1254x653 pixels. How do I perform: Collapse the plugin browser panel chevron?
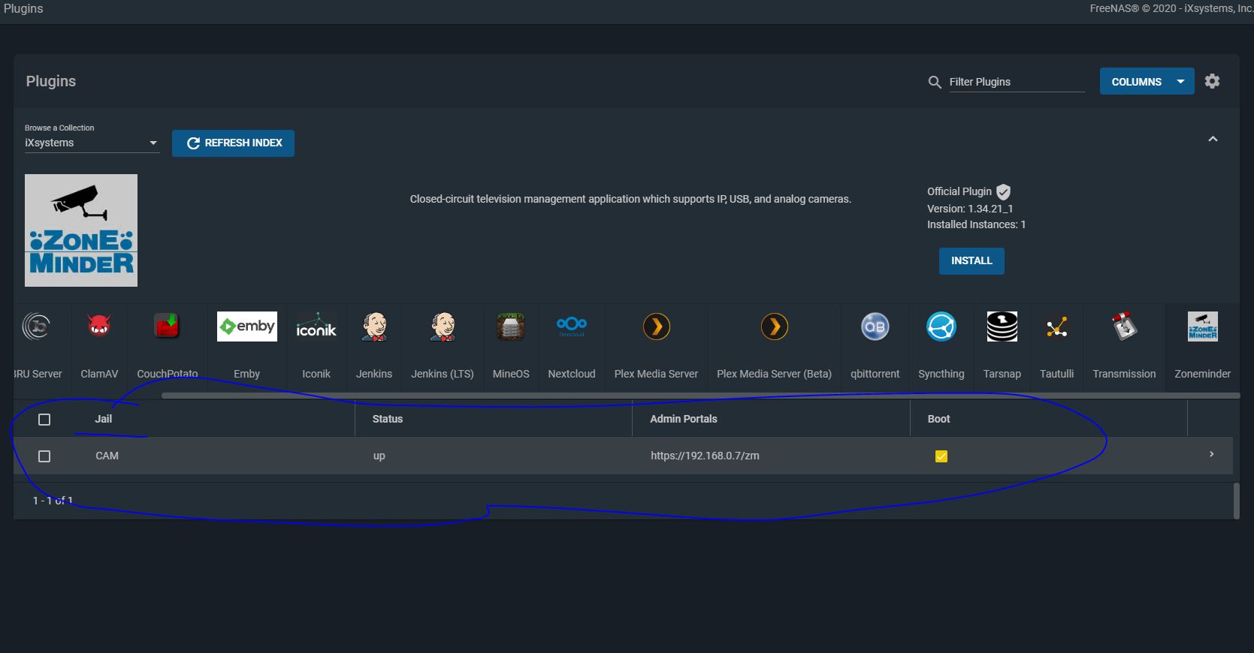[1213, 139]
